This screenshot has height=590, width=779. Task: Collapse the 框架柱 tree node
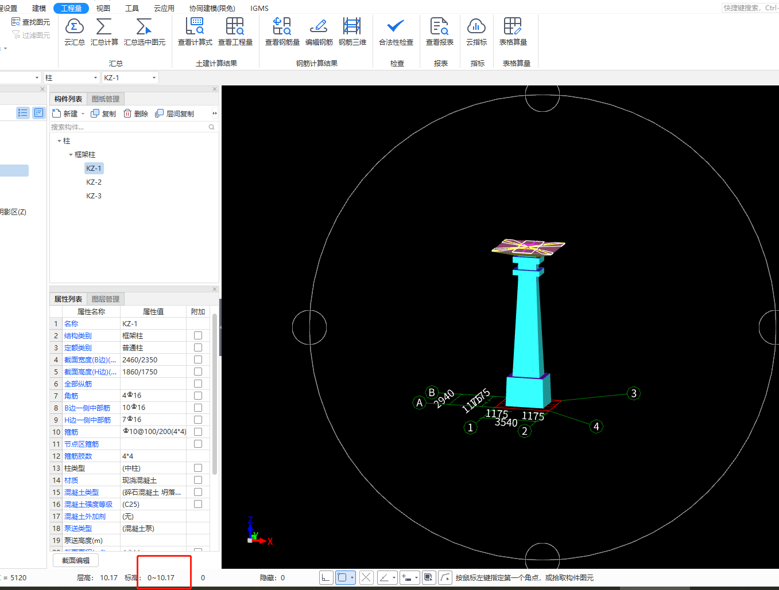(x=71, y=155)
